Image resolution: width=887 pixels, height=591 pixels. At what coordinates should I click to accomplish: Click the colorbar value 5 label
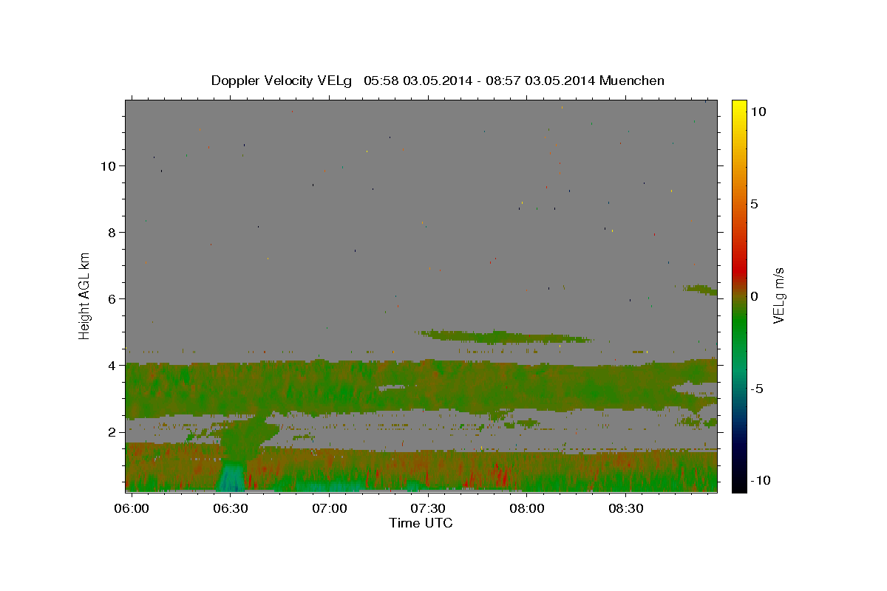754,204
